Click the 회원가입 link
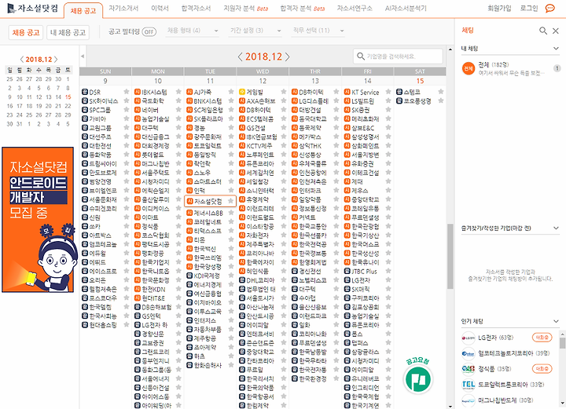This screenshot has width=566, height=409. point(499,9)
